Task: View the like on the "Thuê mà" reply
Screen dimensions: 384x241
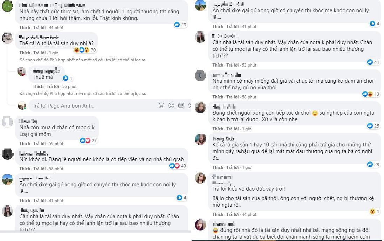Action: 67,78
